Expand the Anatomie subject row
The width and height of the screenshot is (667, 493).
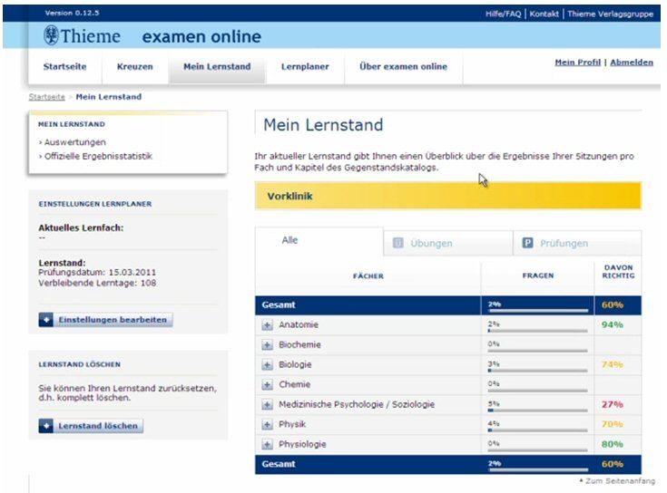(267, 325)
